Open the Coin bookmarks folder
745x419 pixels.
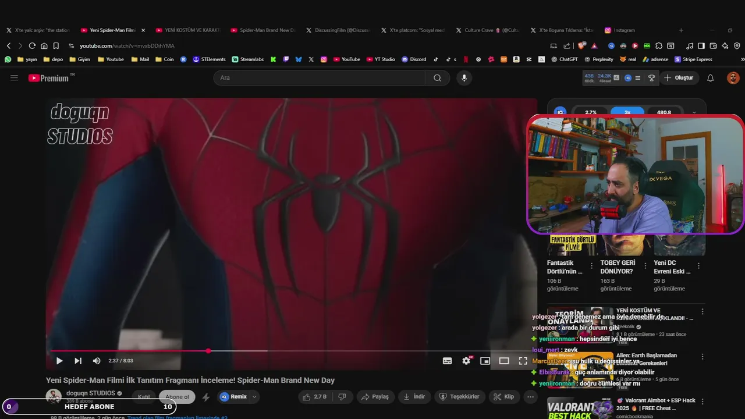164,59
